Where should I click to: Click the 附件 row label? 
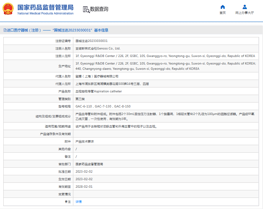point(68,142)
